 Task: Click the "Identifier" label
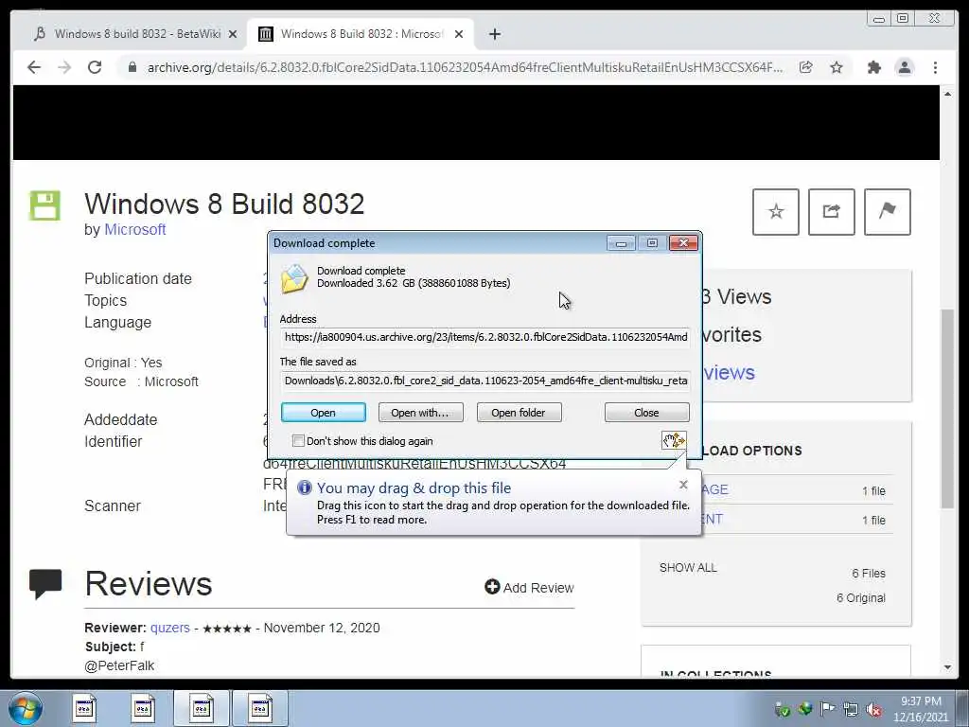click(x=114, y=441)
